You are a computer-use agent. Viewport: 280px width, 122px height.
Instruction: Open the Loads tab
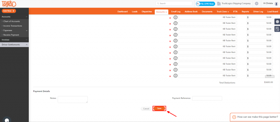tap(135, 11)
